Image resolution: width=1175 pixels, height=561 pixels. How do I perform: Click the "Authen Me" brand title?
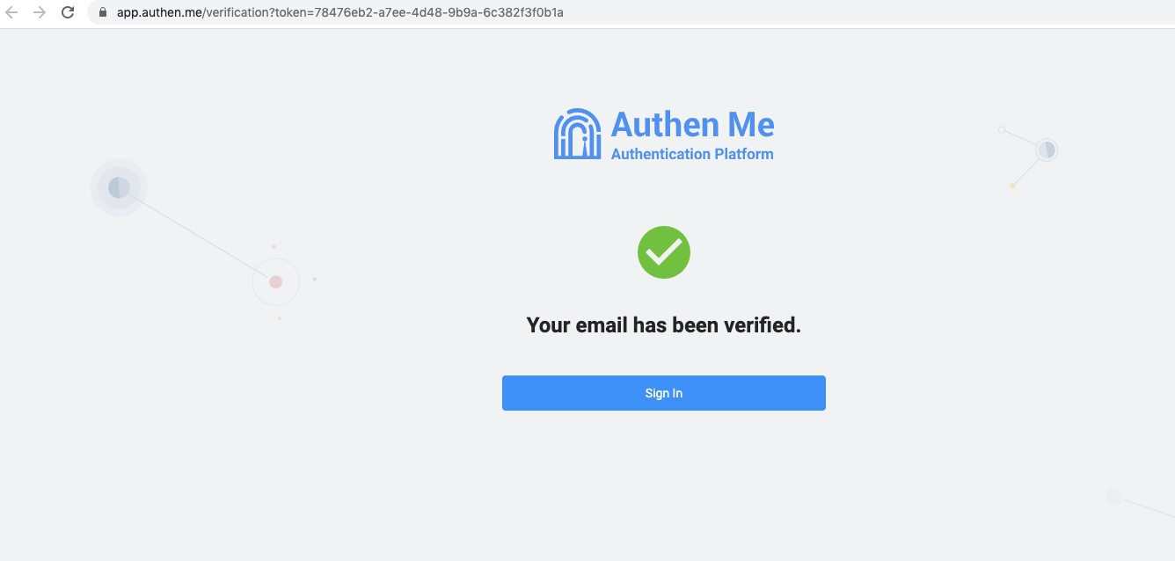pos(692,125)
